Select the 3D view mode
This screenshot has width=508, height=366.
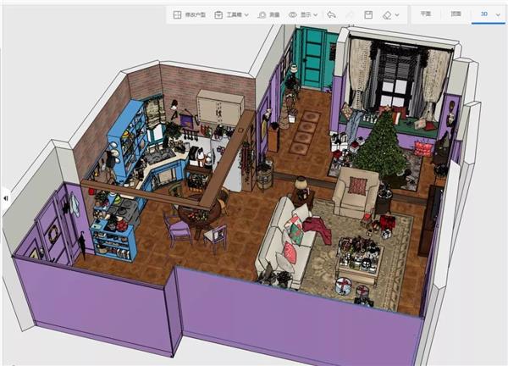(x=483, y=14)
